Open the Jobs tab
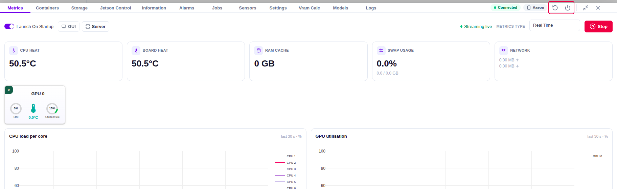 pyautogui.click(x=217, y=8)
